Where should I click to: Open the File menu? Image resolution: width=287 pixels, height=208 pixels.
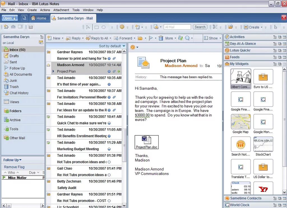pos(4,10)
